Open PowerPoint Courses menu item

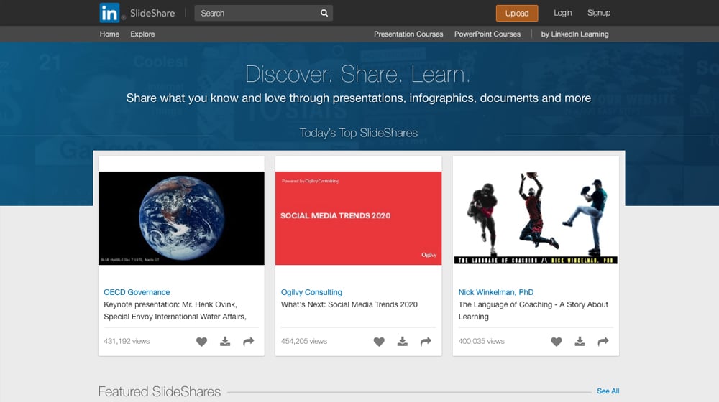pyautogui.click(x=487, y=34)
